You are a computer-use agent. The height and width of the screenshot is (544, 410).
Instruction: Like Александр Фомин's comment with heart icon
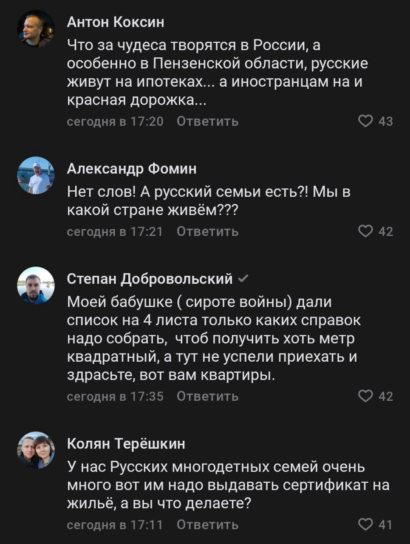point(365,232)
